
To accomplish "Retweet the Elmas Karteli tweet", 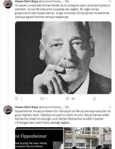I will click(42, 99).
